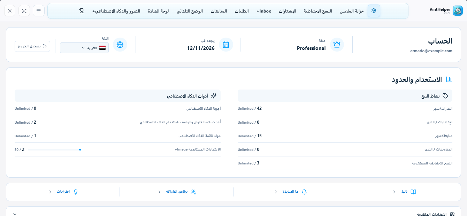Open the الوضع التلقائي tab

click(190, 11)
